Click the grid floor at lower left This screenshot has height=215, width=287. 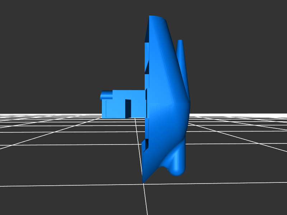tap(54, 161)
